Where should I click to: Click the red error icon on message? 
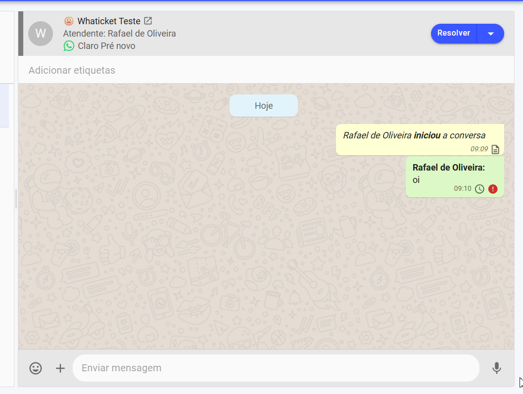pos(493,189)
